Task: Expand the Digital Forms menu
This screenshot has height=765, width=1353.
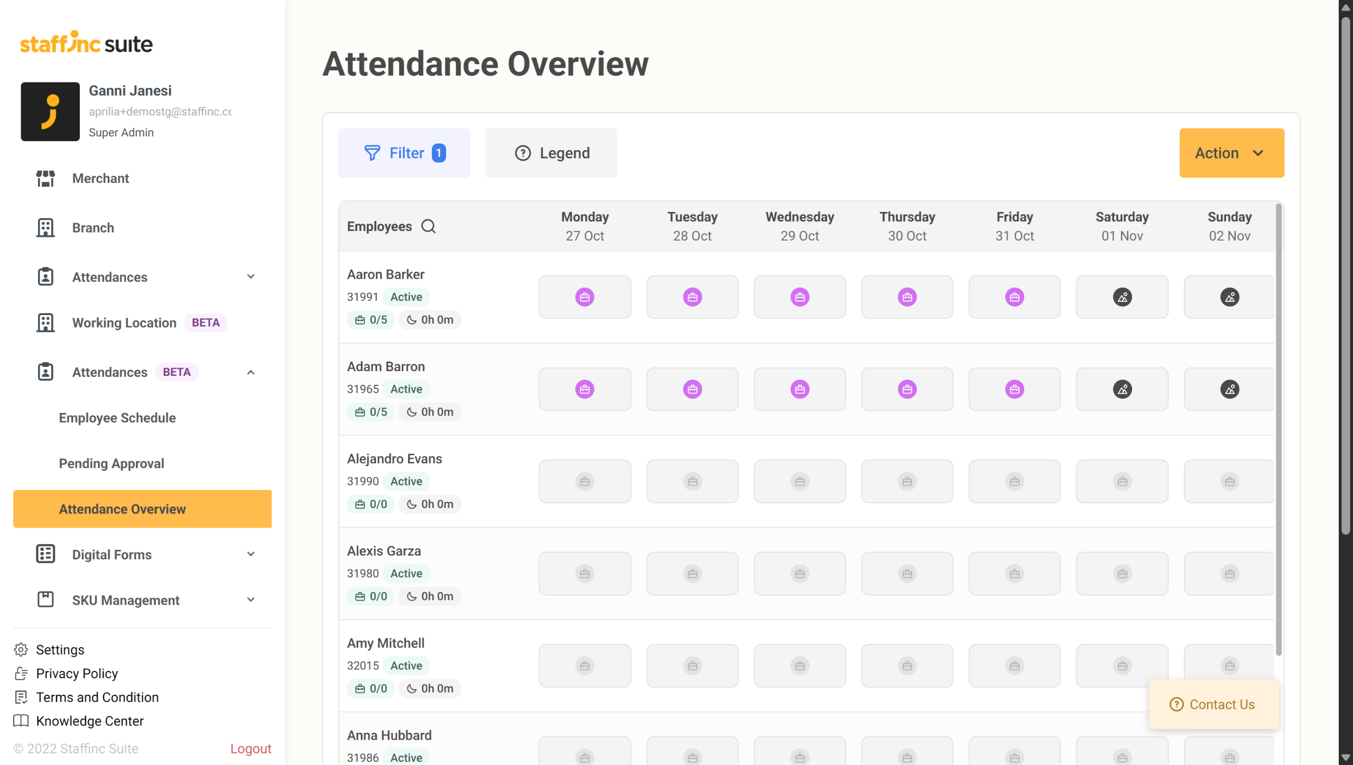Action: click(x=251, y=555)
